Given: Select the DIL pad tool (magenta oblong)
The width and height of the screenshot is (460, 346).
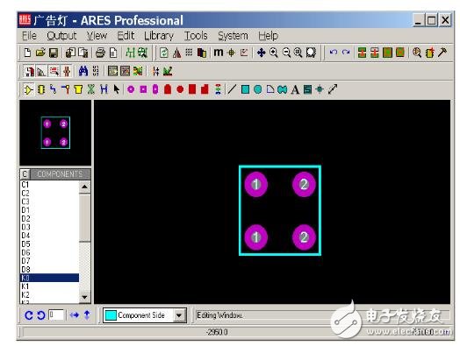Looking at the screenshot, I should pyautogui.click(x=155, y=89).
